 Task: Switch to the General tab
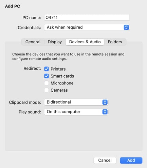tap(33, 42)
